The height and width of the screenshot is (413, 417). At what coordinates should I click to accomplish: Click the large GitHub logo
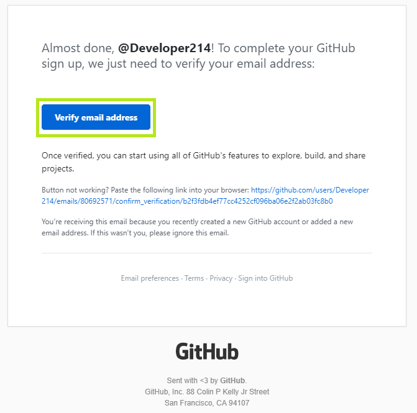coord(207,352)
